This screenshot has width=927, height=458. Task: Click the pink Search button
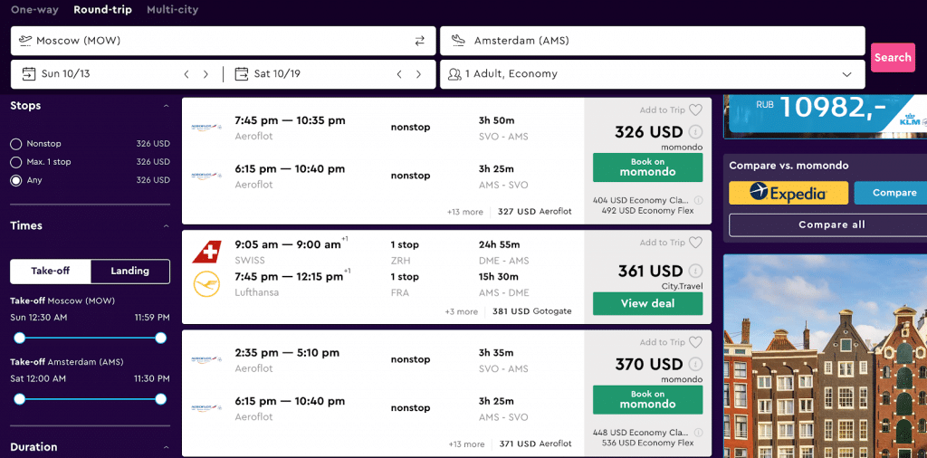click(x=893, y=57)
